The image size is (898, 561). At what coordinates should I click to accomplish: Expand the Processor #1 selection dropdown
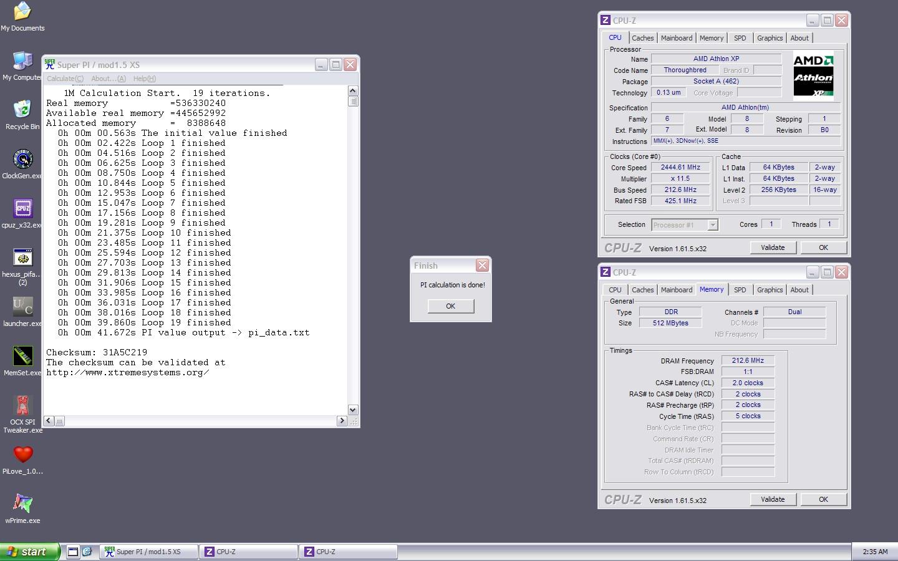point(713,225)
